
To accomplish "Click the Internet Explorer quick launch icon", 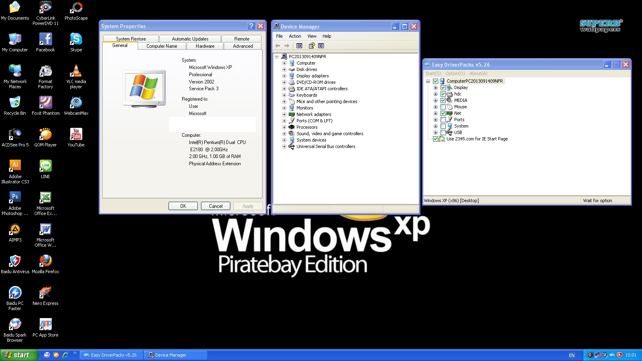I will (x=65, y=355).
